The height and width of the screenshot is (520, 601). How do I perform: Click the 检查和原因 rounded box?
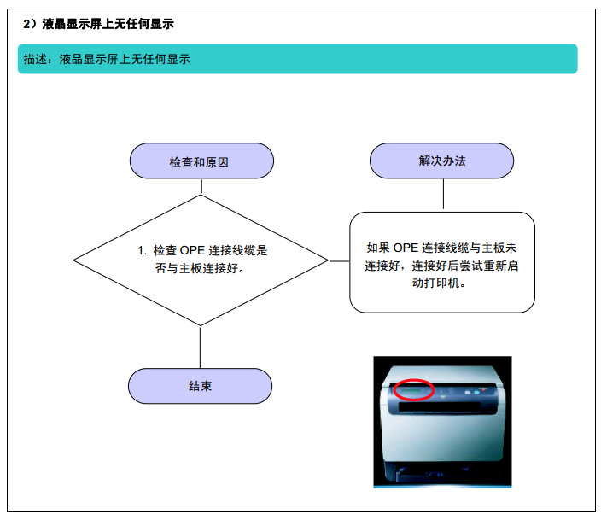201,161
